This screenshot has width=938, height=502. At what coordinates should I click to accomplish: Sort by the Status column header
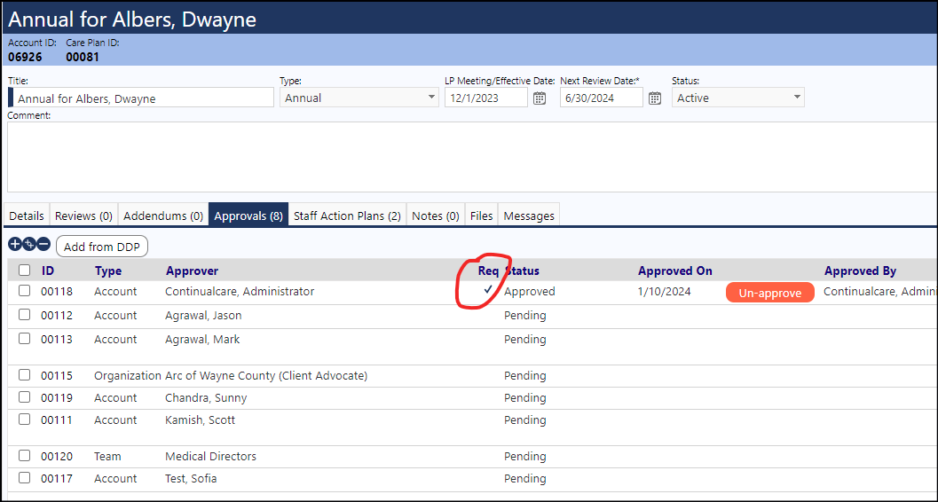coord(522,271)
